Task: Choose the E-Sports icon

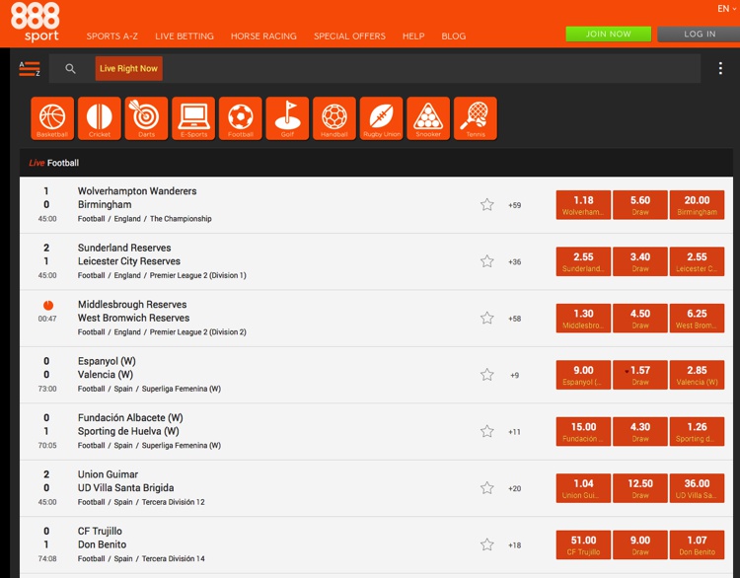Action: pyautogui.click(x=193, y=118)
